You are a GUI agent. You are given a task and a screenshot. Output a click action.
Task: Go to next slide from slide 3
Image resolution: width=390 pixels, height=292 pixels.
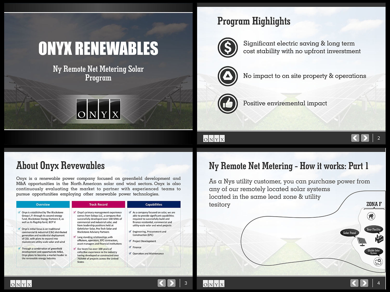point(171,283)
